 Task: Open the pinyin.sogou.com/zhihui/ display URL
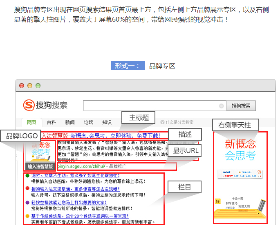[x=81, y=166]
